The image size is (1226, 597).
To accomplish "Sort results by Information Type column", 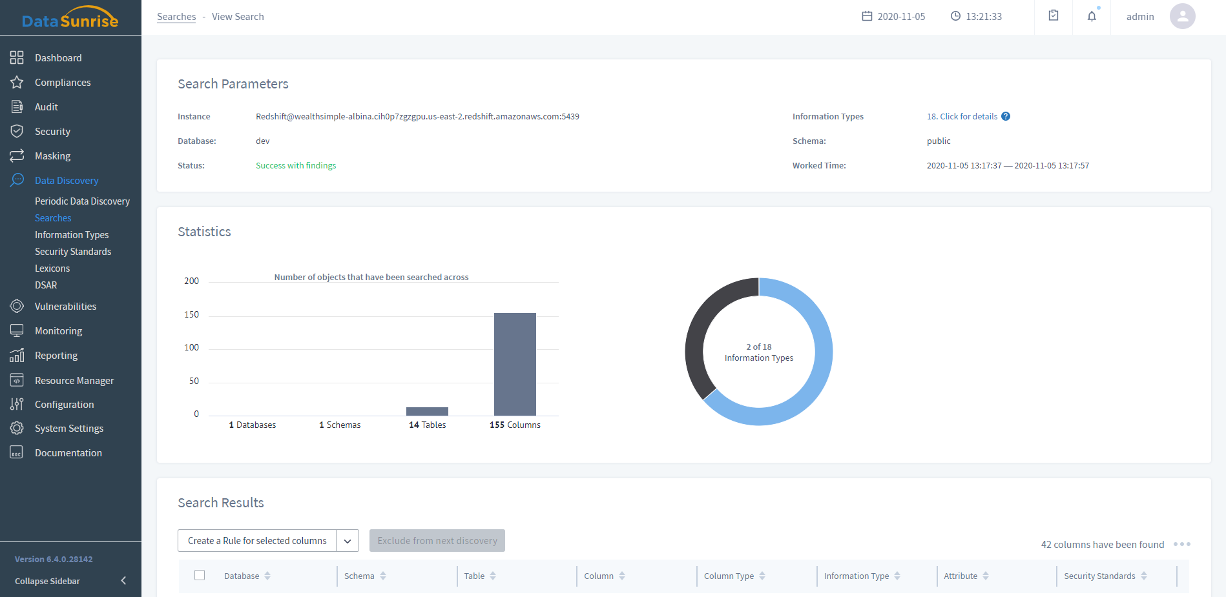I will [862, 576].
